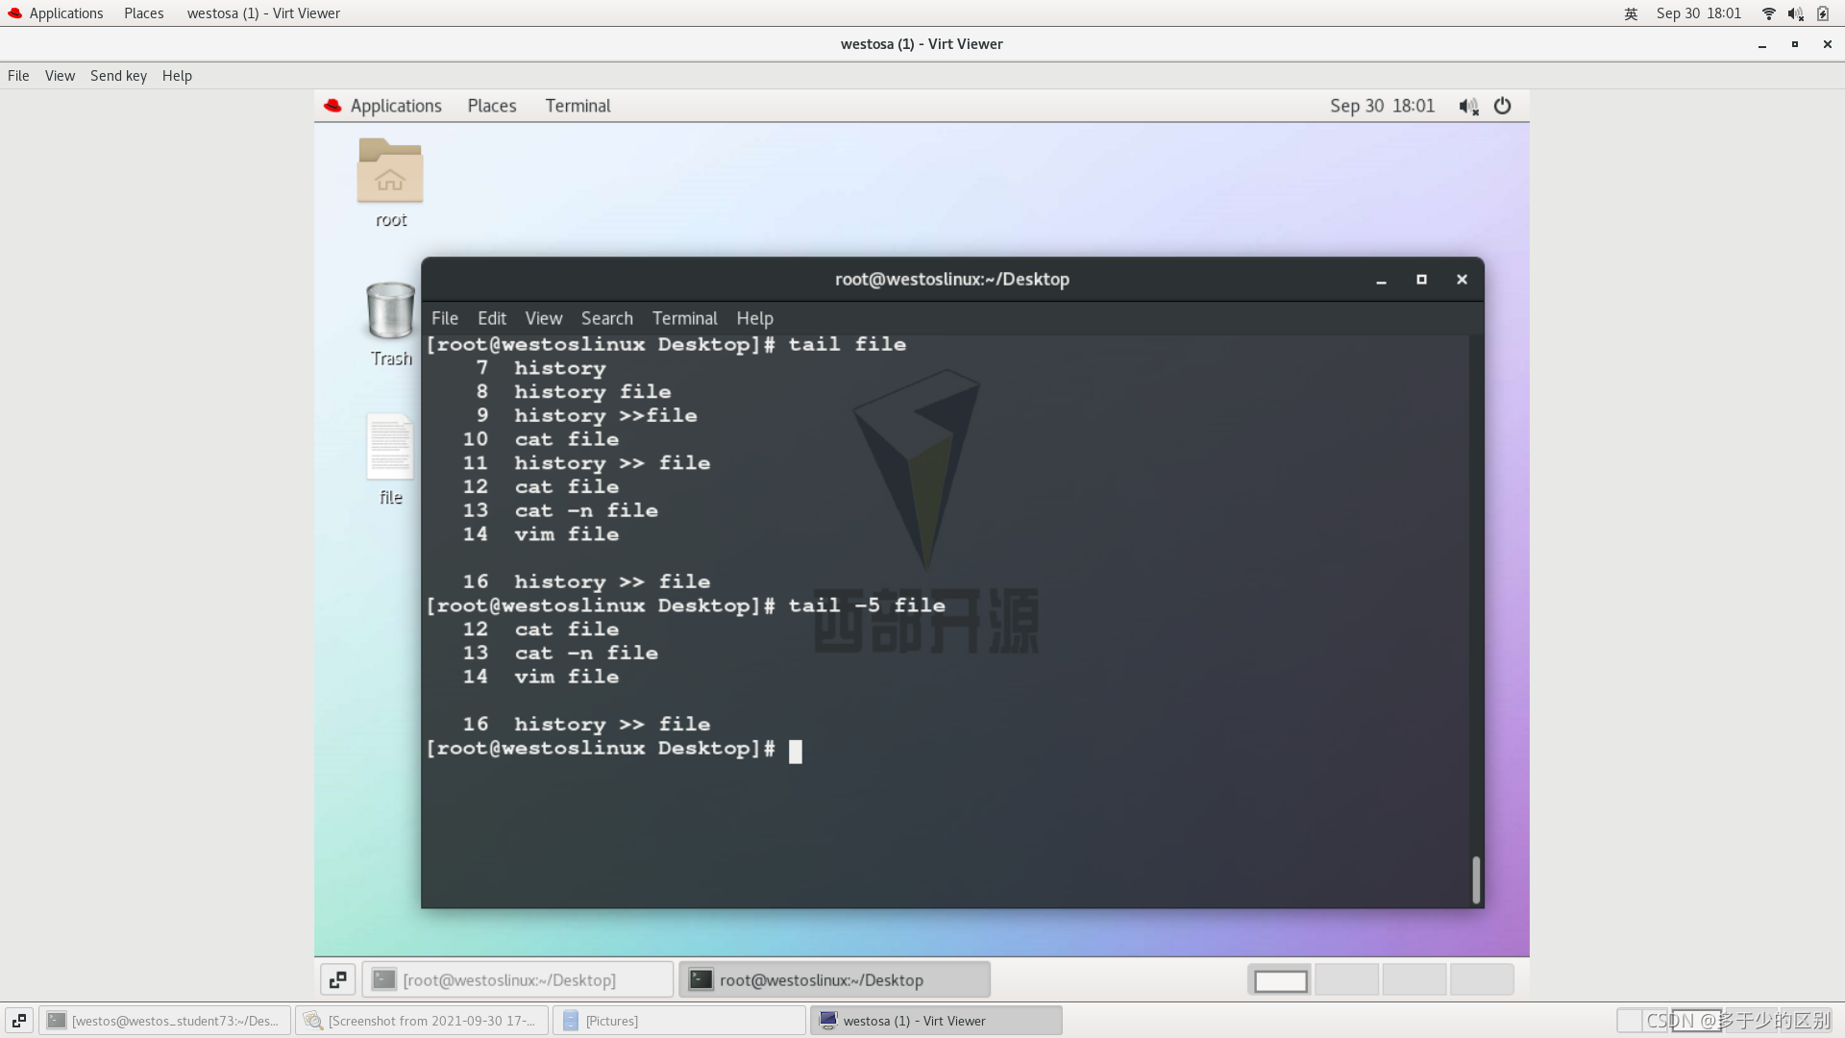Switch to the [Pictures] window in host taskbar

[x=679, y=1021]
